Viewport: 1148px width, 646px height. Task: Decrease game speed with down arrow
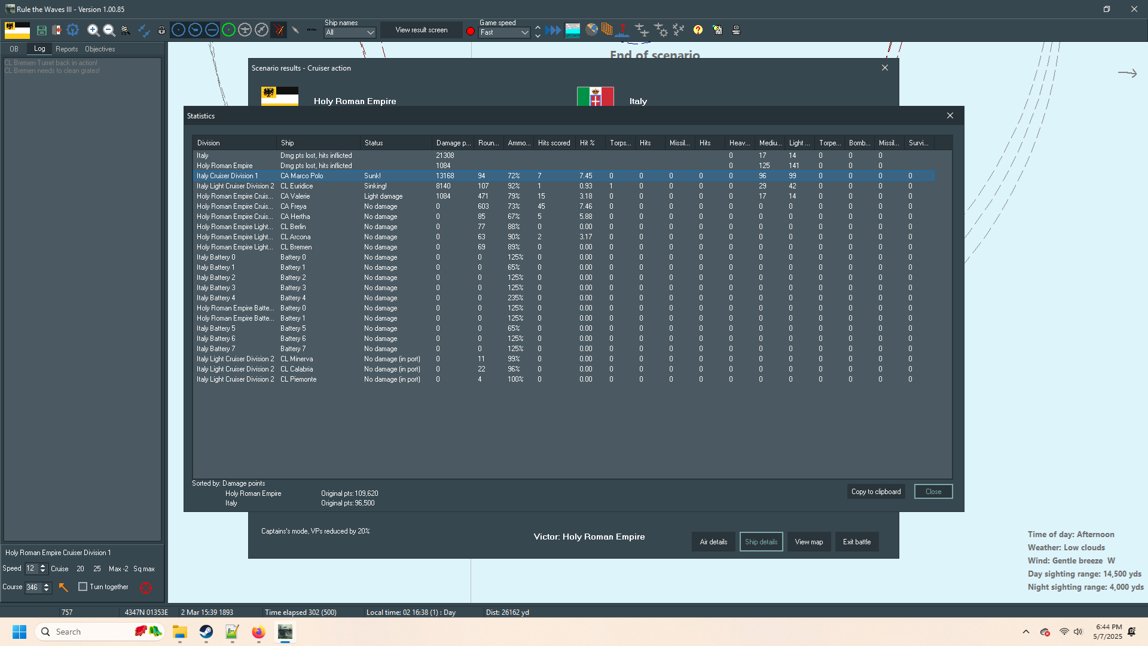coord(538,35)
